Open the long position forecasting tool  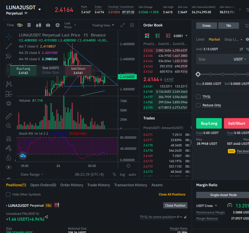pos(9,94)
